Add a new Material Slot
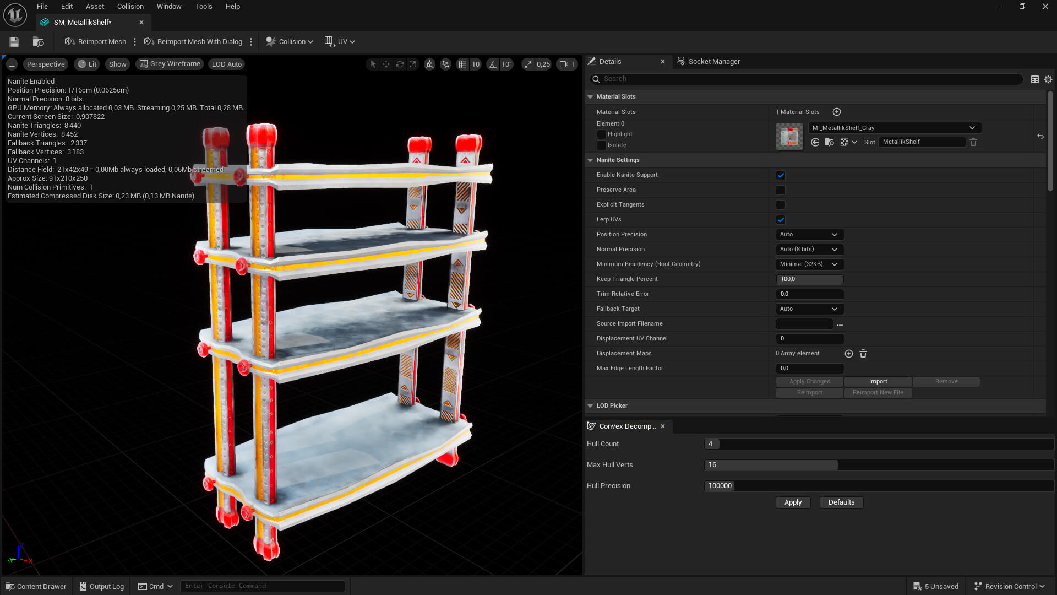This screenshot has width=1057, height=595. [836, 112]
